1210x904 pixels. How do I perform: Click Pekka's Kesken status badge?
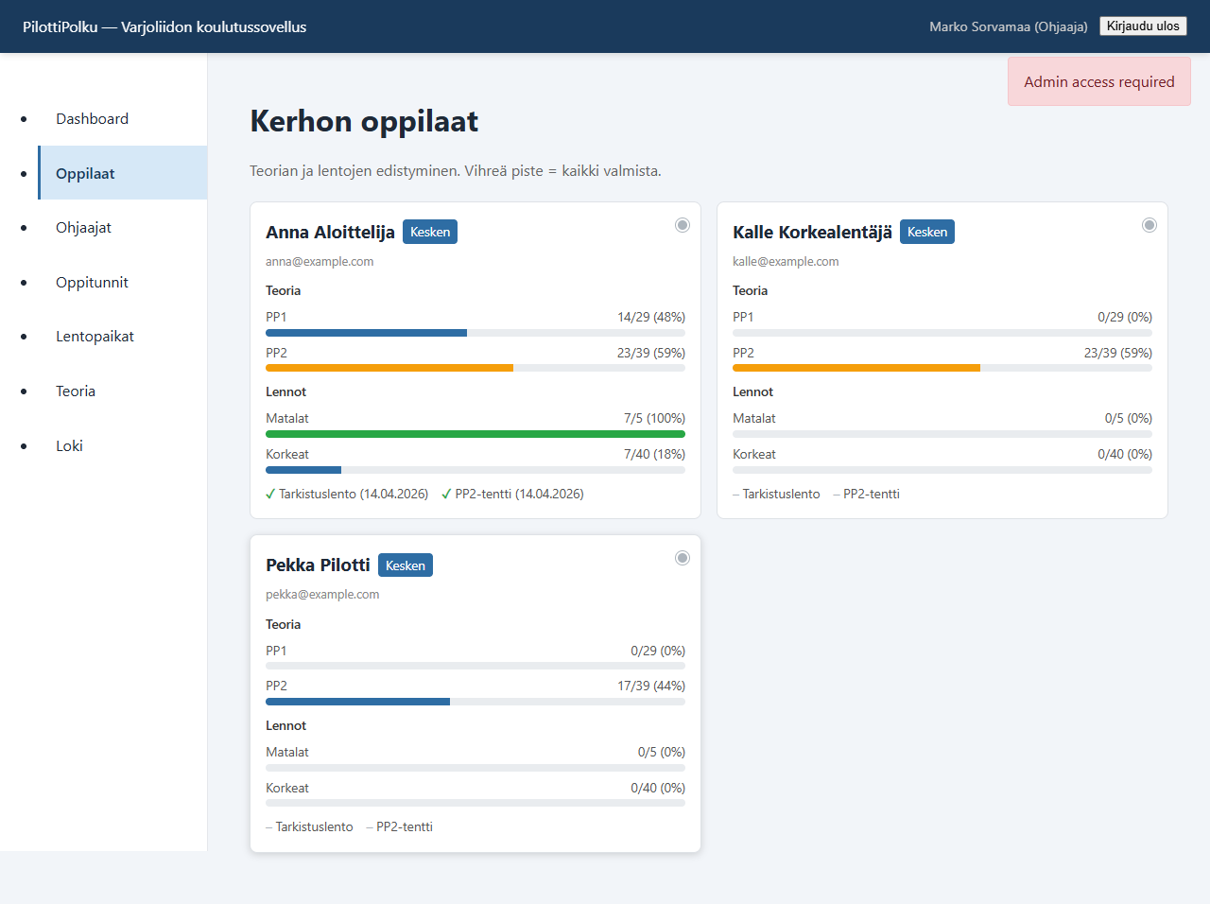[406, 565]
